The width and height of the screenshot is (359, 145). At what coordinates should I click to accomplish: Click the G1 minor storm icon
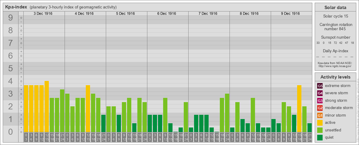tap(320, 115)
